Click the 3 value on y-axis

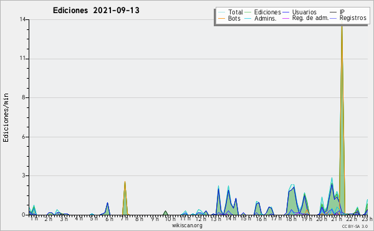pos(24,175)
